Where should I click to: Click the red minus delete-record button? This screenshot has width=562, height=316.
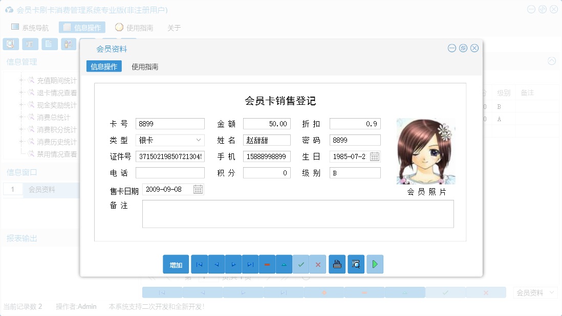point(267,264)
